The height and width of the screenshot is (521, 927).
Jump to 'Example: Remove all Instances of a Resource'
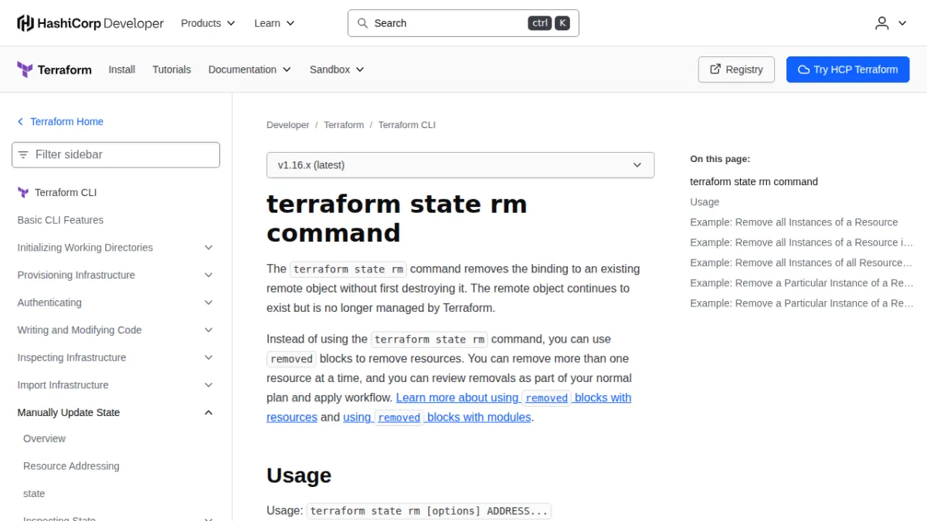point(794,222)
